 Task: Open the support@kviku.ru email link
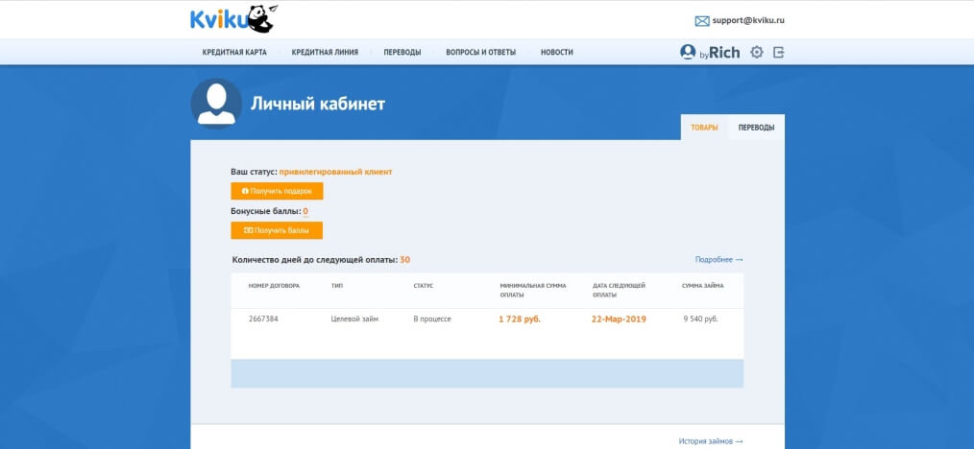point(748,20)
